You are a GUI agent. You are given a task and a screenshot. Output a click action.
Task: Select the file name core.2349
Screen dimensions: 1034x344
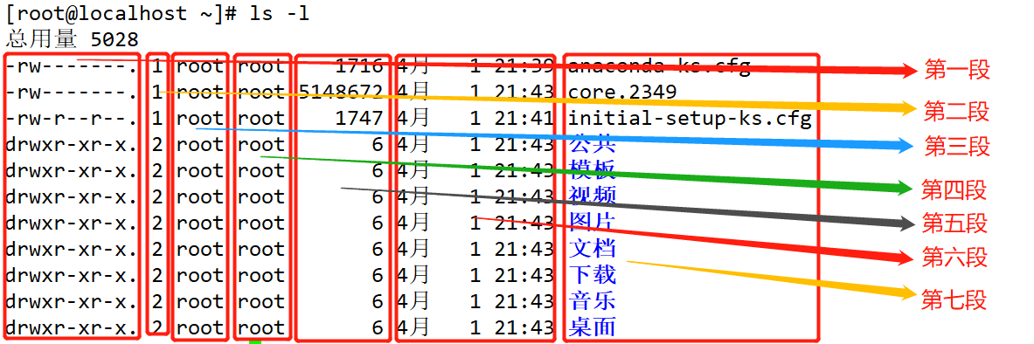pos(622,92)
